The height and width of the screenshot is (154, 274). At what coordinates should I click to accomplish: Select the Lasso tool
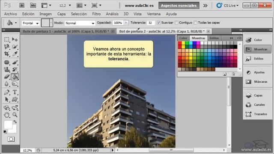[7, 47]
